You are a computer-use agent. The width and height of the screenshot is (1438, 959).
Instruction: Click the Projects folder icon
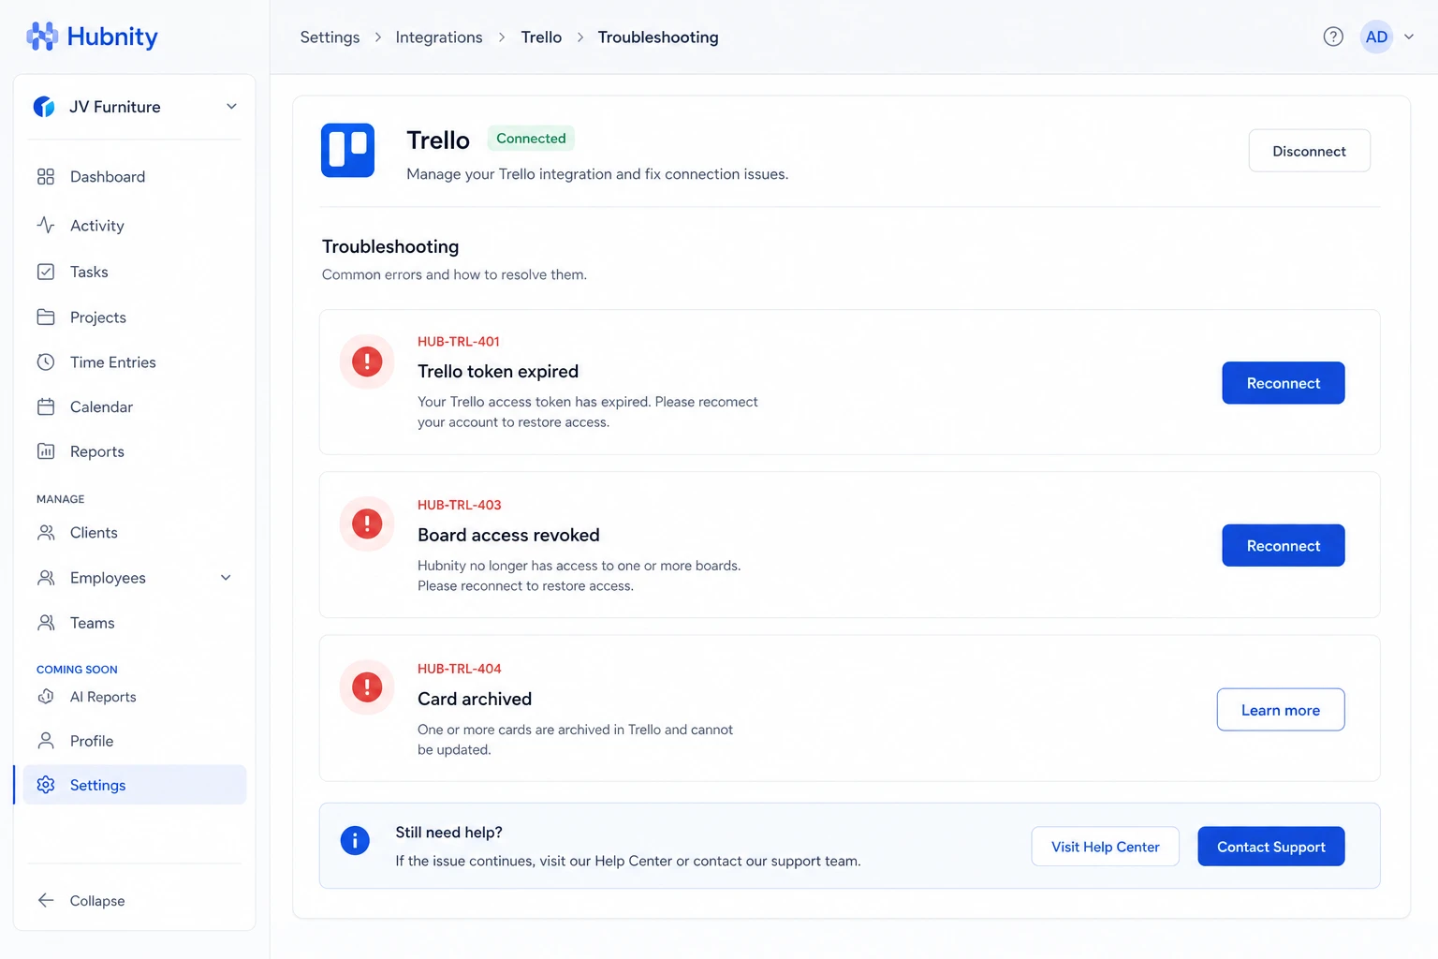pyautogui.click(x=46, y=317)
